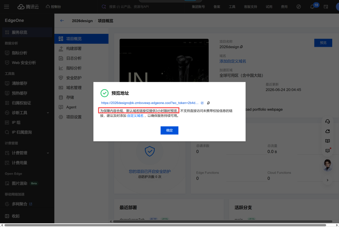339x227 pixels.
Task: Open the feedback message icon
Action: [x=327, y=150]
